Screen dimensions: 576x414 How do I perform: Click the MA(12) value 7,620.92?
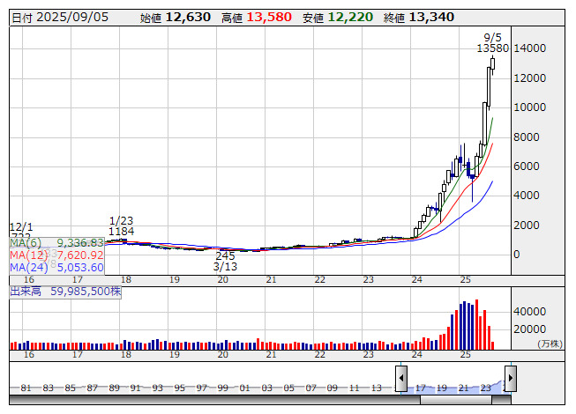(80, 255)
